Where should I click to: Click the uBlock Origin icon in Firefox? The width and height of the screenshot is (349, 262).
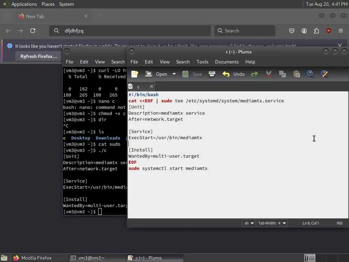328,31
